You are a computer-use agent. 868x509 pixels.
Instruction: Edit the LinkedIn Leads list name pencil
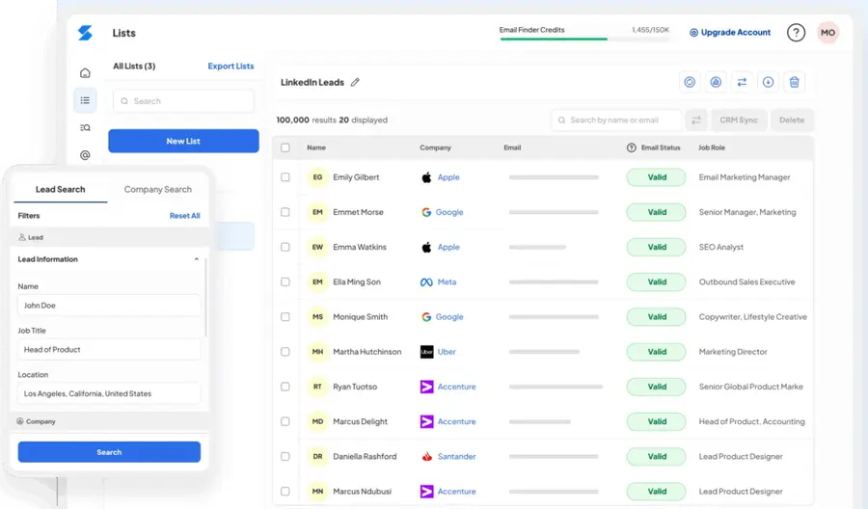coord(355,82)
